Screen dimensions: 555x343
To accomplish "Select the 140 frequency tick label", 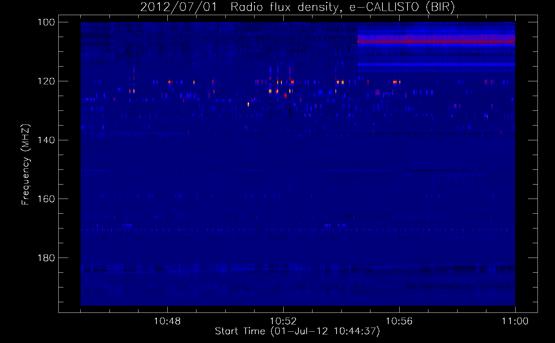I will (46, 140).
